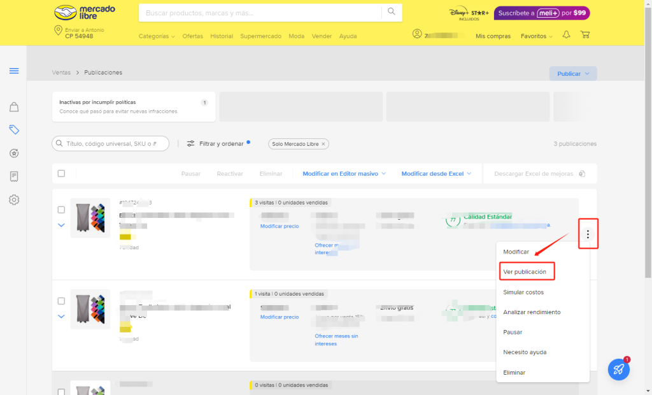Open the price tag sidebar icon
652x395 pixels.
[x=14, y=130]
